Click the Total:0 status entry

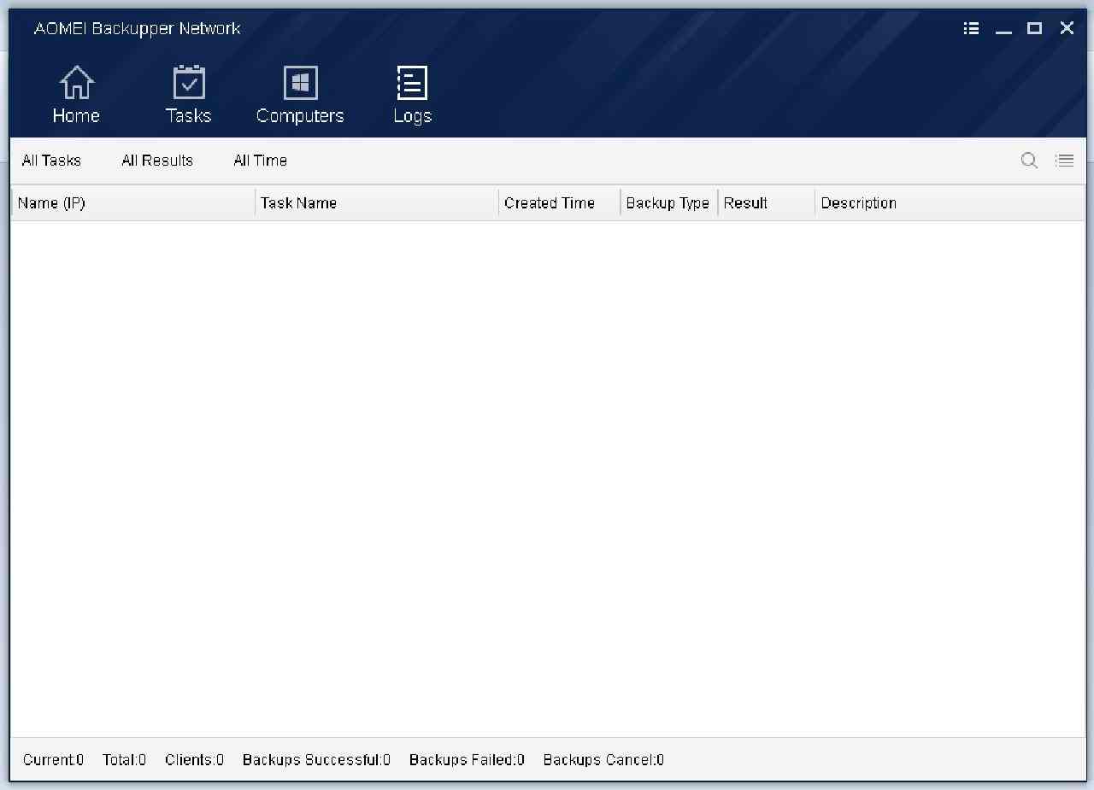(x=124, y=760)
